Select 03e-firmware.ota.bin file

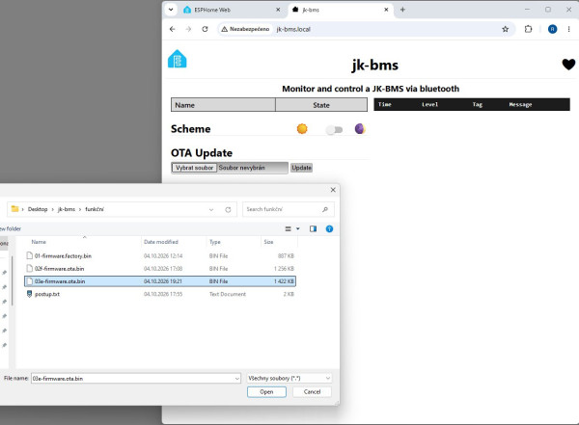160,281
